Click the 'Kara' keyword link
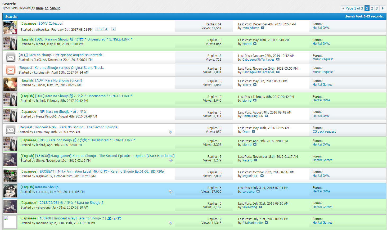 pos(39,8)
